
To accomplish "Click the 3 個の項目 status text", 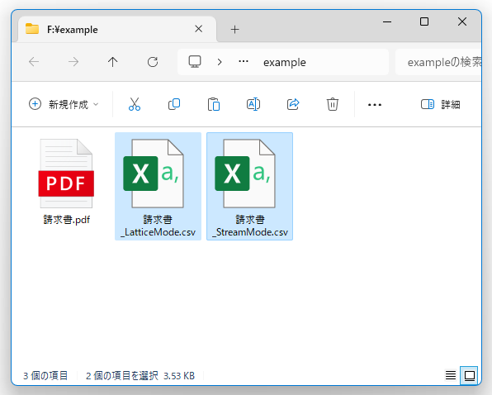I will tap(45, 375).
